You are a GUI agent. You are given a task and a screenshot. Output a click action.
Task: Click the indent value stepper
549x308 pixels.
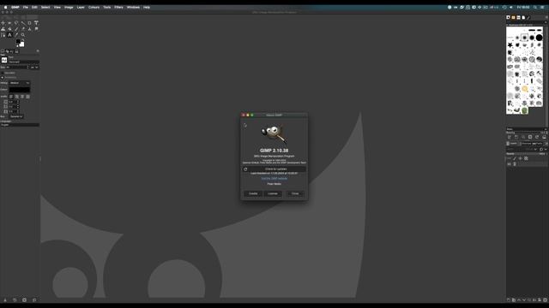point(18,102)
